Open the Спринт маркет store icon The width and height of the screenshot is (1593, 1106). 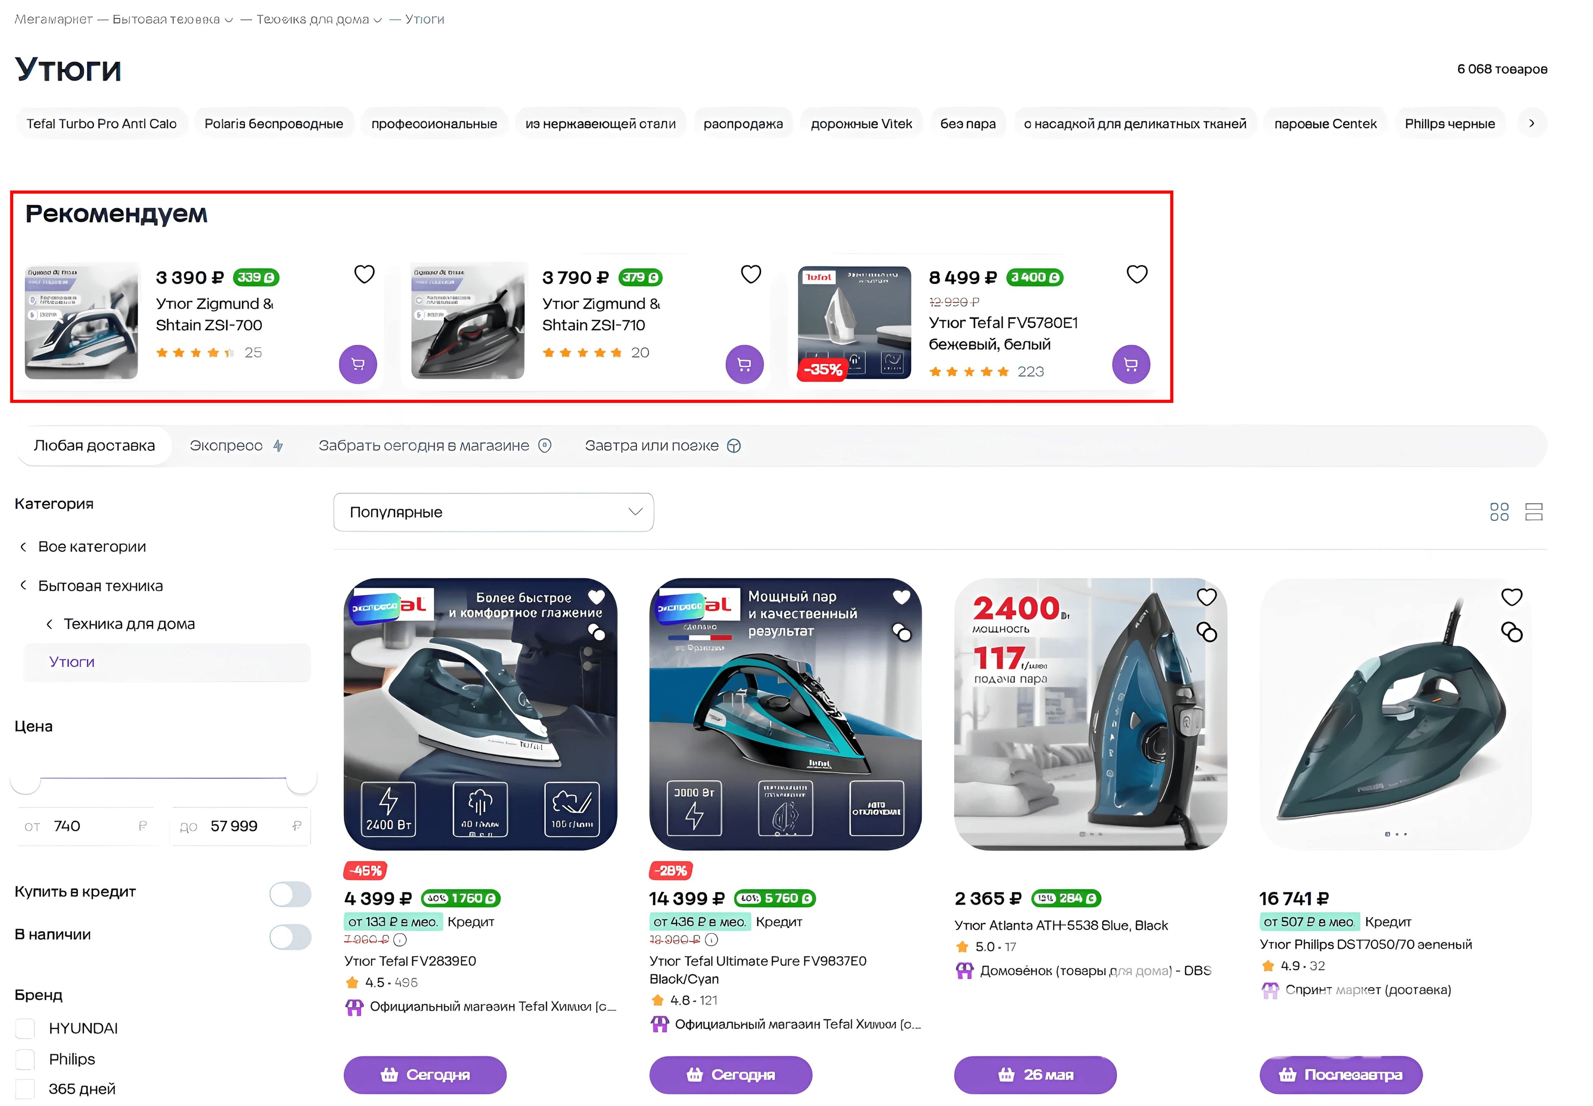tap(1269, 990)
